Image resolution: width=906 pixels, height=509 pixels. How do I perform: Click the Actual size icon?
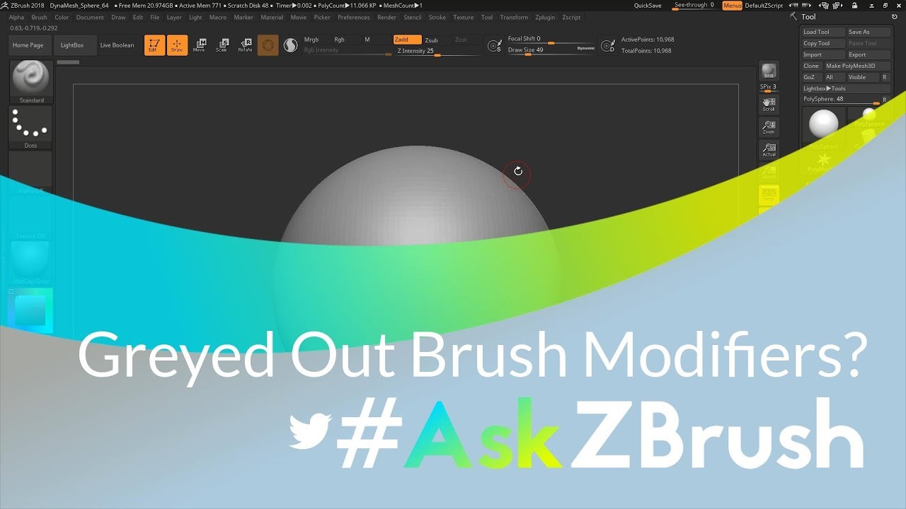(769, 149)
